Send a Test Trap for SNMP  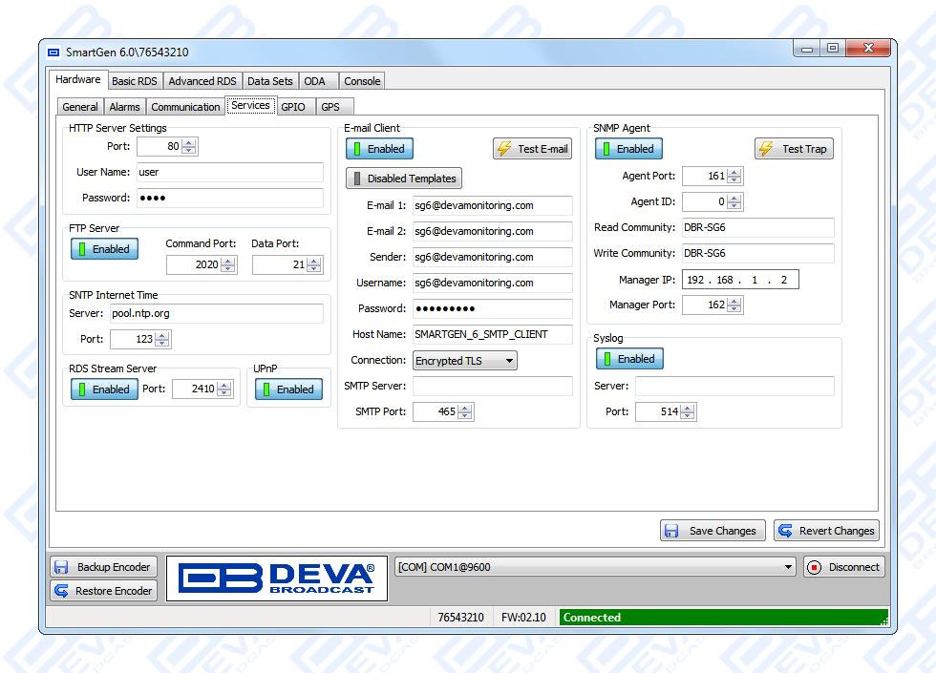(794, 149)
